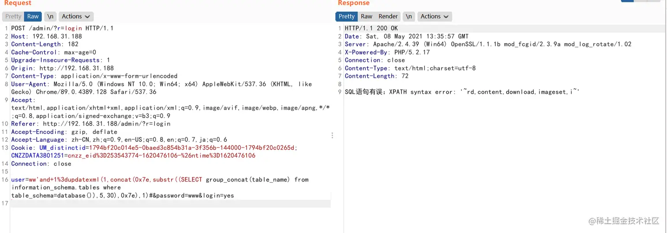Click the "User-Agent: Mozilla/5.0" header line
Viewport: 667px width, 233px height.
pos(161,84)
